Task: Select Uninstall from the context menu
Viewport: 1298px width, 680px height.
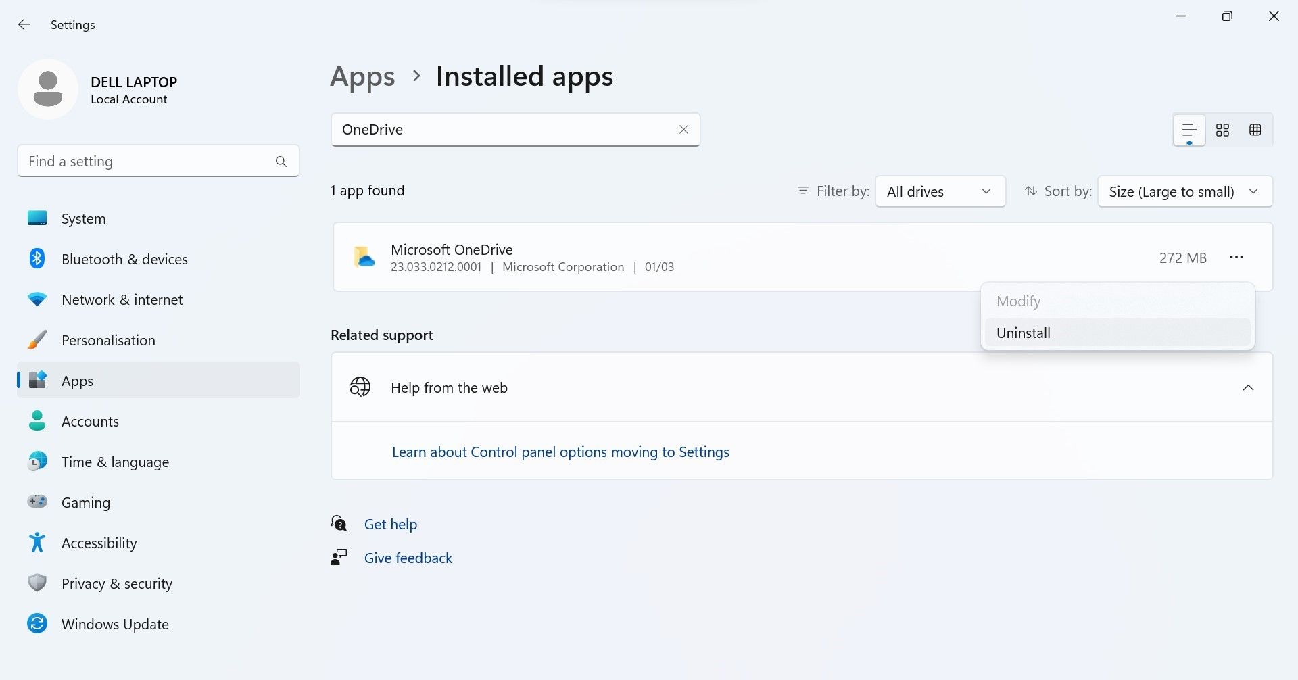Action: point(1023,332)
